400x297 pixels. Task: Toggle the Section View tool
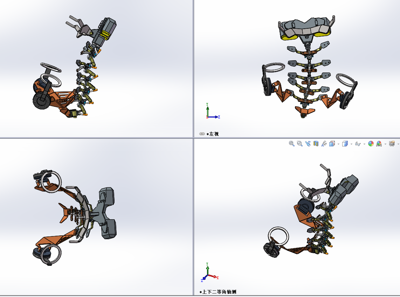click(x=316, y=144)
